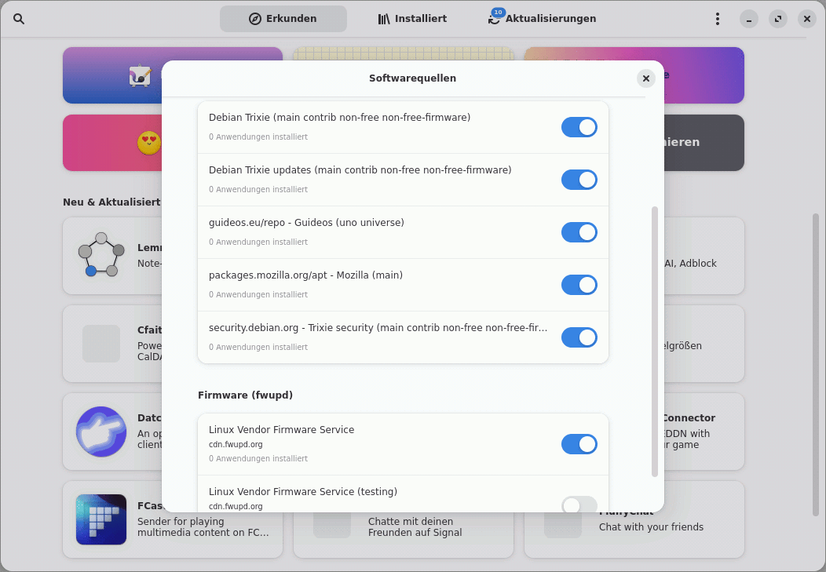Screen dimensions: 826x572
Task: Disable the Linux Vendor Firmware Service
Action: [579, 444]
